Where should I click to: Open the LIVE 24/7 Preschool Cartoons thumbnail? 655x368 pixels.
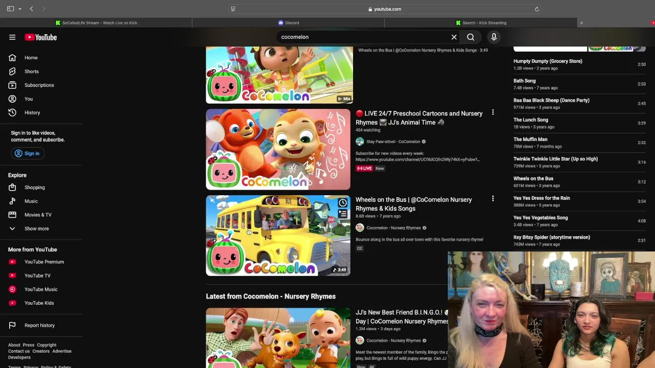pos(278,149)
